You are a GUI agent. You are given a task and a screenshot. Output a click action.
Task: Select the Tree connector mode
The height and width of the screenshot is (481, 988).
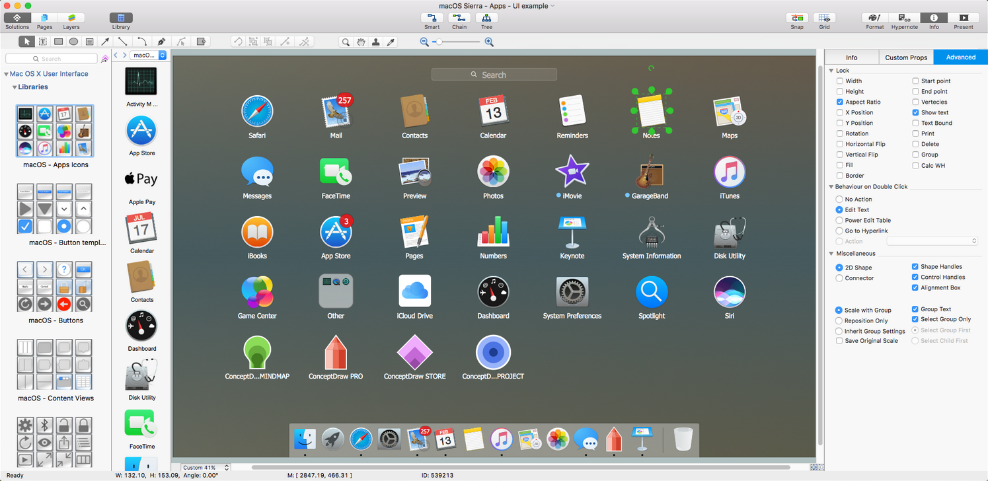pyautogui.click(x=486, y=18)
